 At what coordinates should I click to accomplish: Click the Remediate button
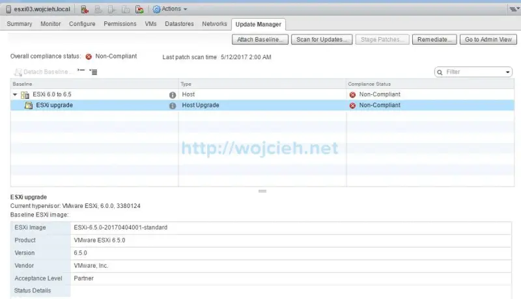434,40
